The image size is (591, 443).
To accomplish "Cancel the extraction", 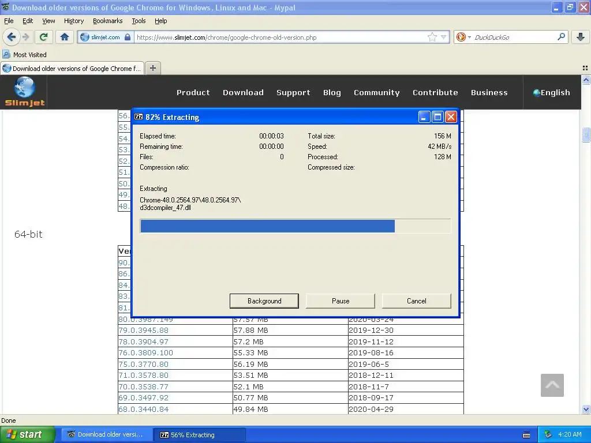I will click(x=417, y=301).
